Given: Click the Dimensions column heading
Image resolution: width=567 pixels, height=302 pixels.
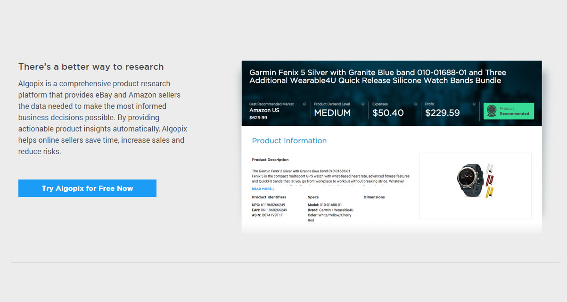Looking at the screenshot, I should tap(374, 197).
